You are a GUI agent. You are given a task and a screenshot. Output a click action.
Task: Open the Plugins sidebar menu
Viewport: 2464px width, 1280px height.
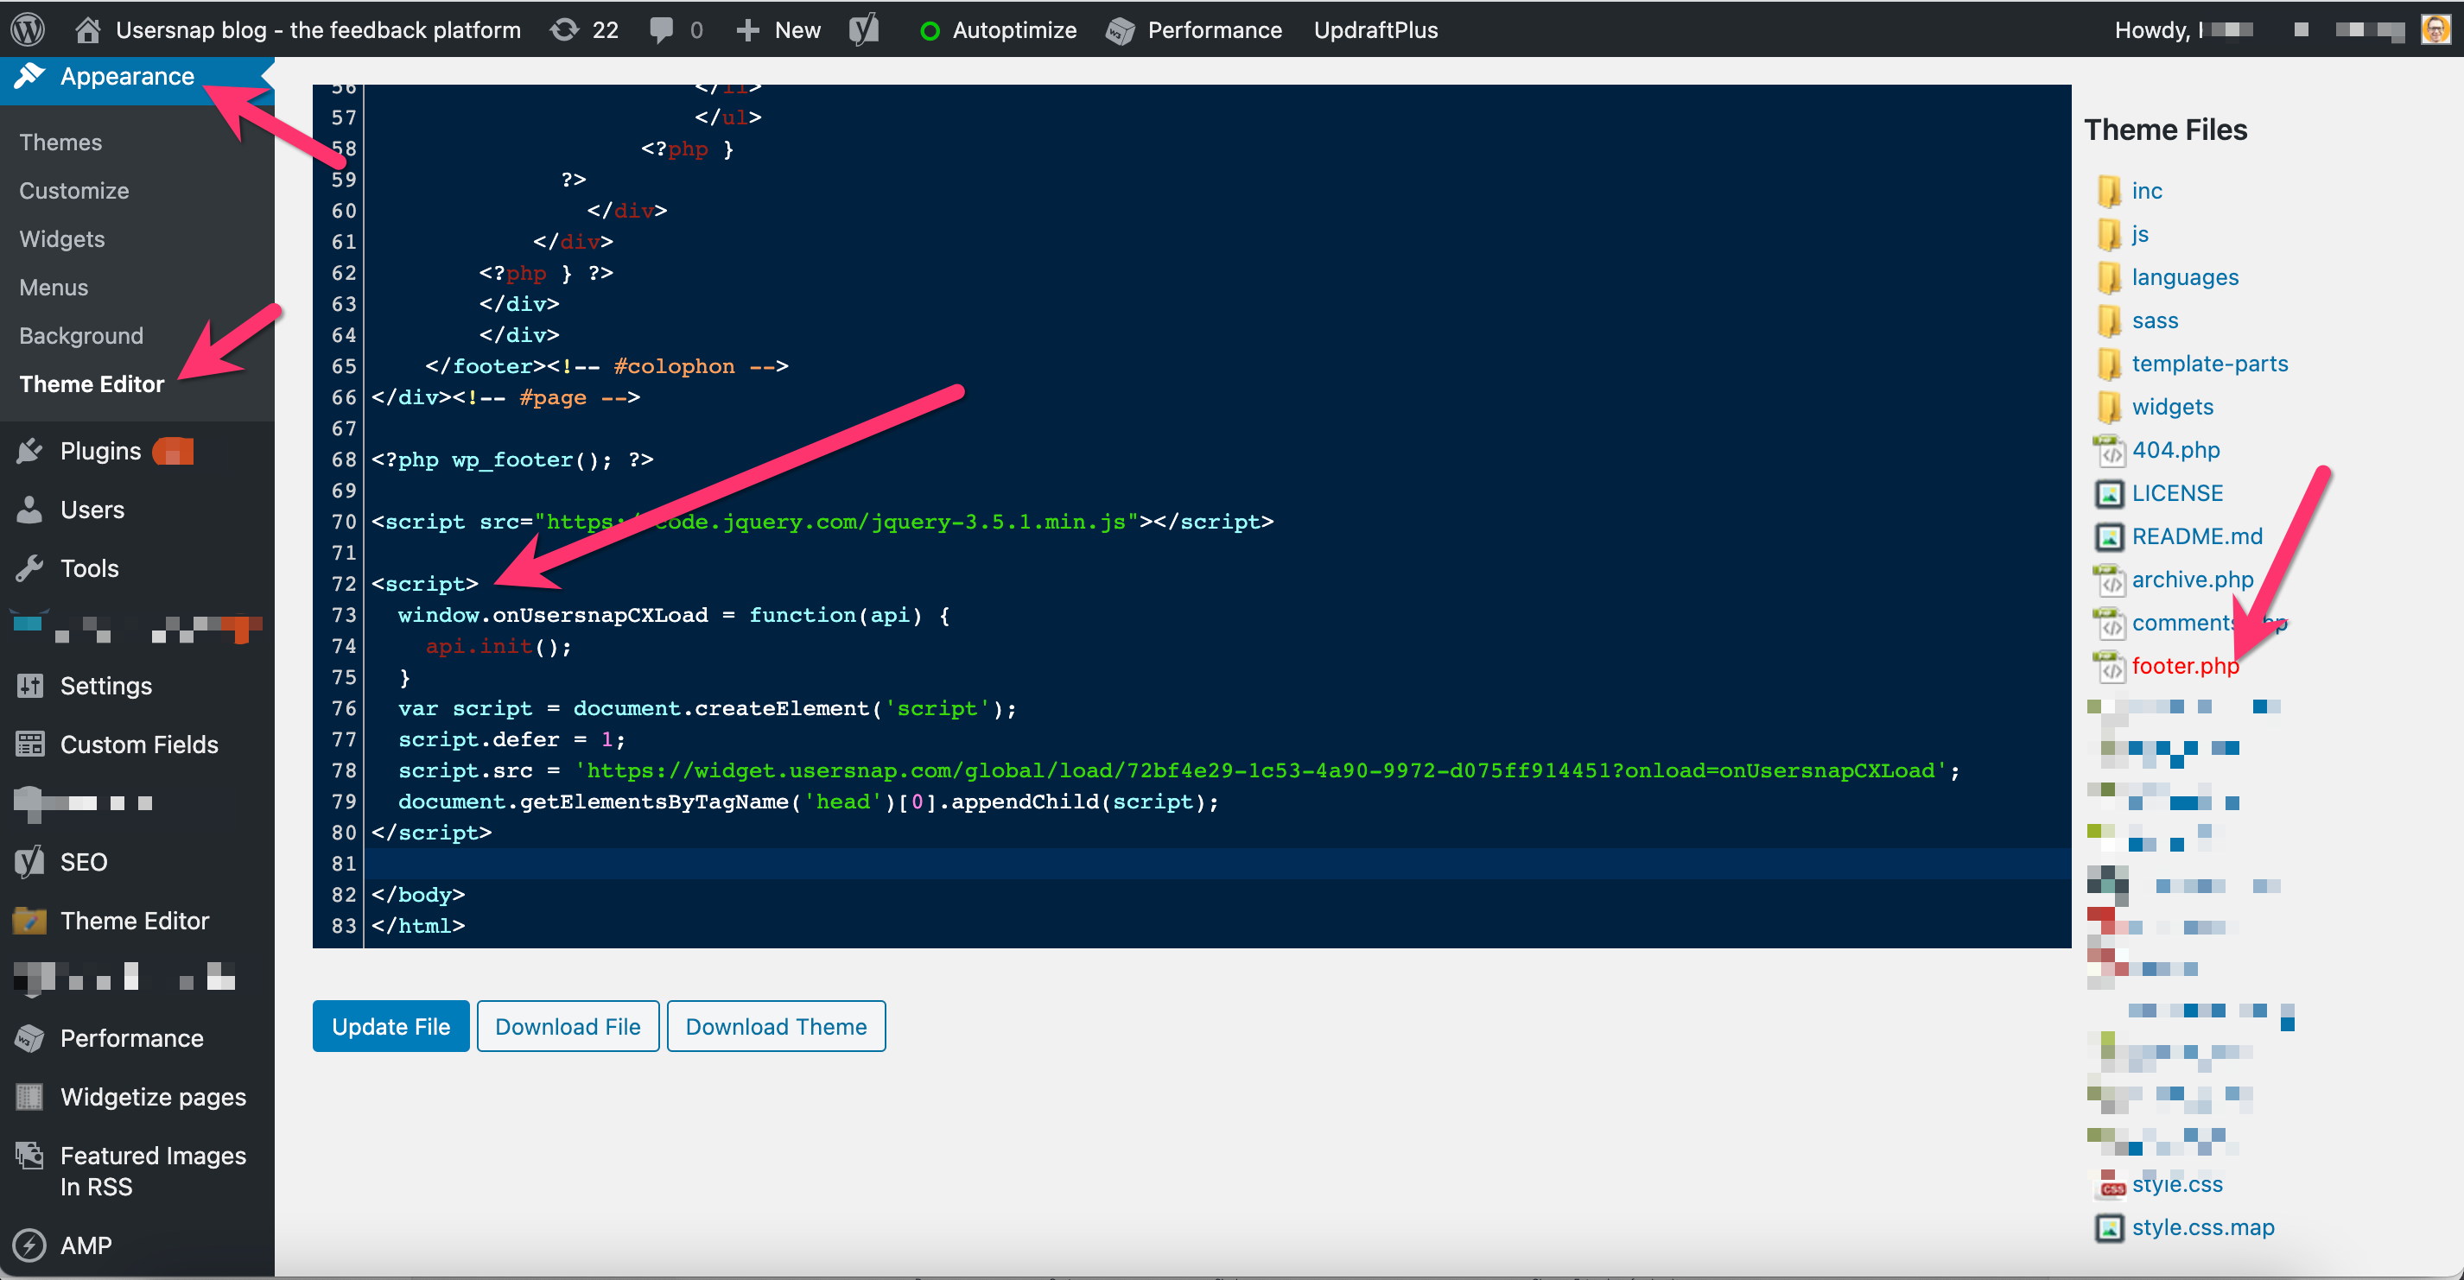click(99, 451)
